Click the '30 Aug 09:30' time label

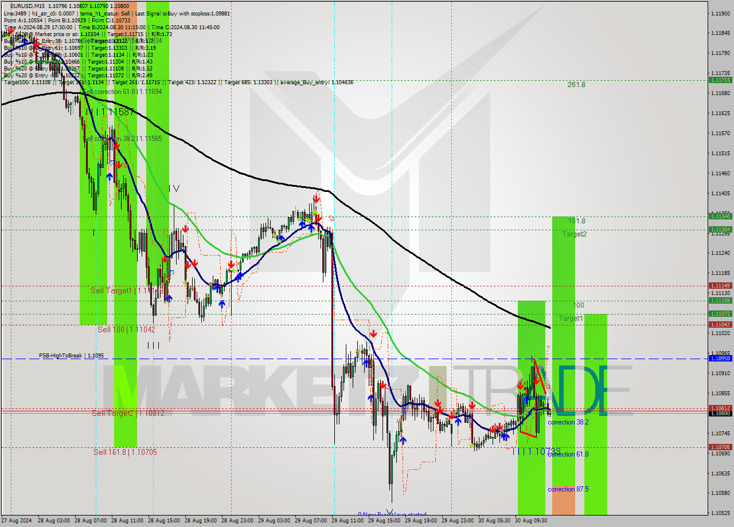pos(531,521)
